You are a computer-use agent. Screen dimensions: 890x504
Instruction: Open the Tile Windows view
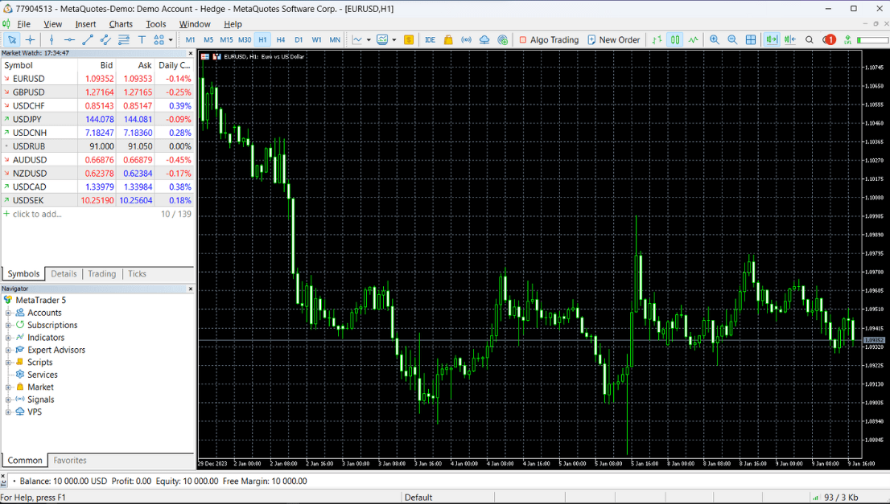750,39
